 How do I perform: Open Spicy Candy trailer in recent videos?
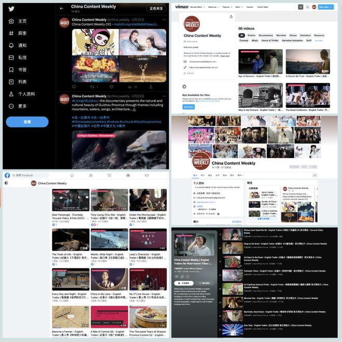(x=263, y=195)
